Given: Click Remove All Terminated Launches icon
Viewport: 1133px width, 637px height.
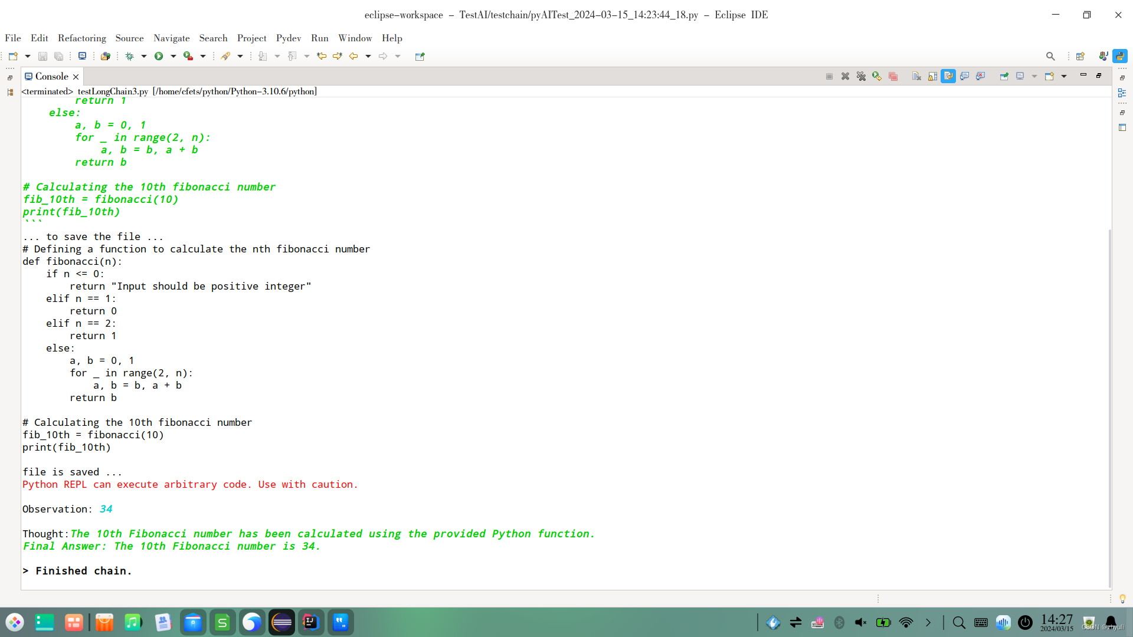Looking at the screenshot, I should [x=862, y=76].
